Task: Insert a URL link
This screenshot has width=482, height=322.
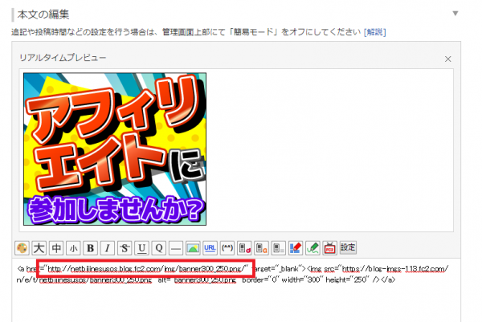Action: tap(210, 247)
